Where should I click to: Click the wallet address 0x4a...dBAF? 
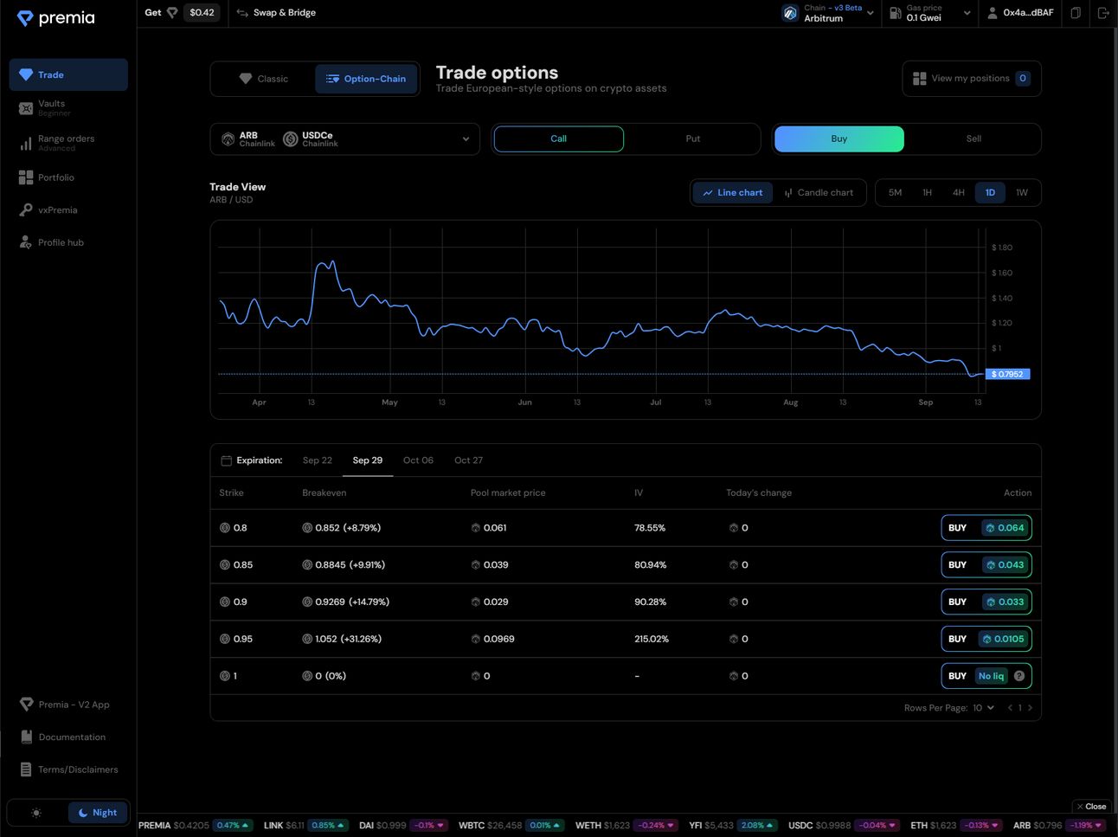1028,13
